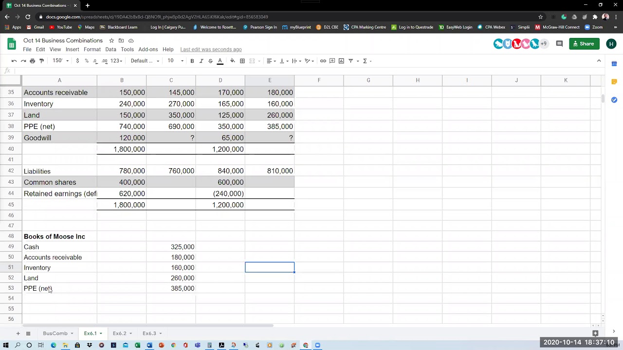
Task: Print the spreadsheet
Action: (x=32, y=61)
